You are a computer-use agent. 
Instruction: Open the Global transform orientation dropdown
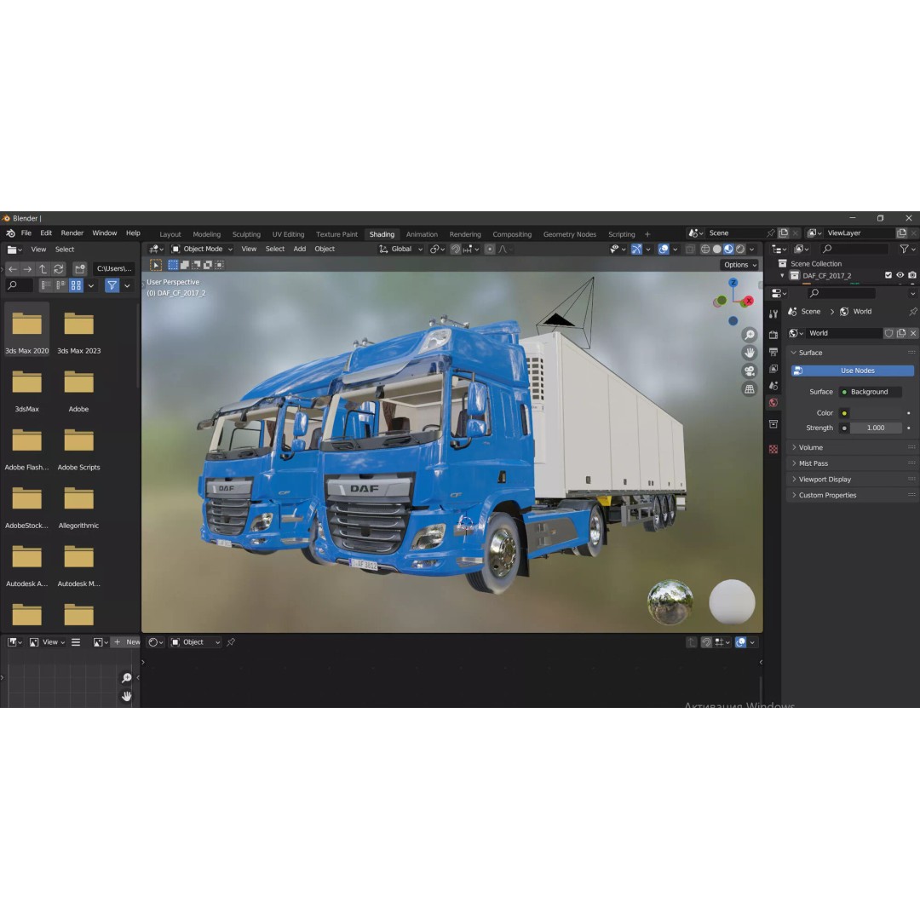coord(400,249)
